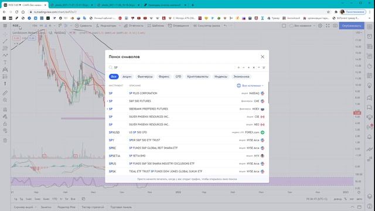Click the Опубликовать publish button
The image size is (375, 211).
coord(352,26)
